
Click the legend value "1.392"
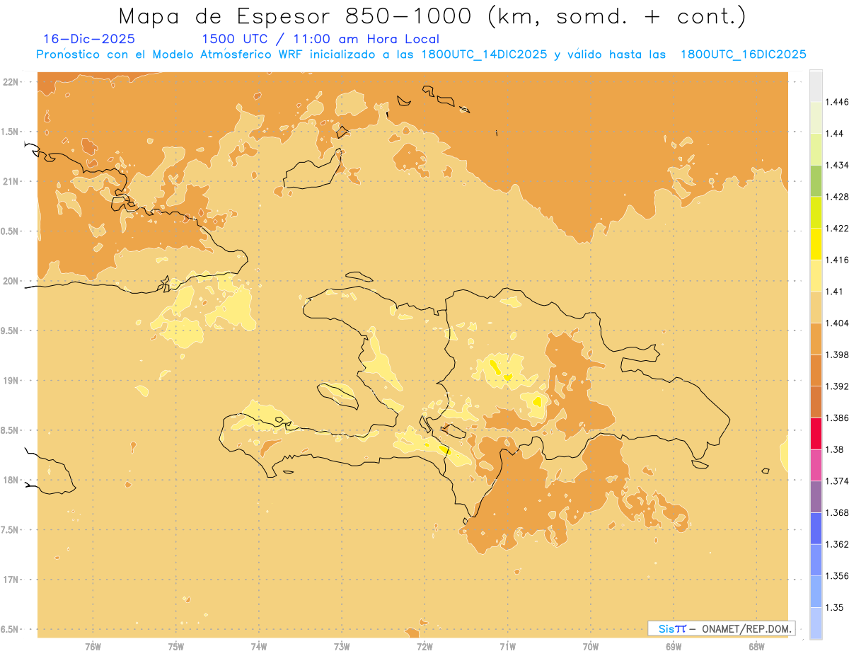click(838, 386)
